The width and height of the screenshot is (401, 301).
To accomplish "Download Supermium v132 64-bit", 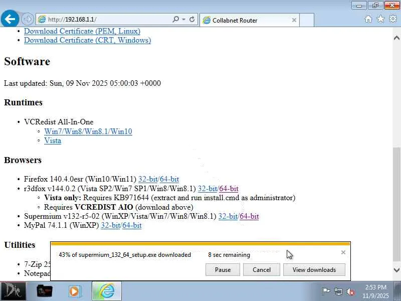I will click(x=249, y=216).
